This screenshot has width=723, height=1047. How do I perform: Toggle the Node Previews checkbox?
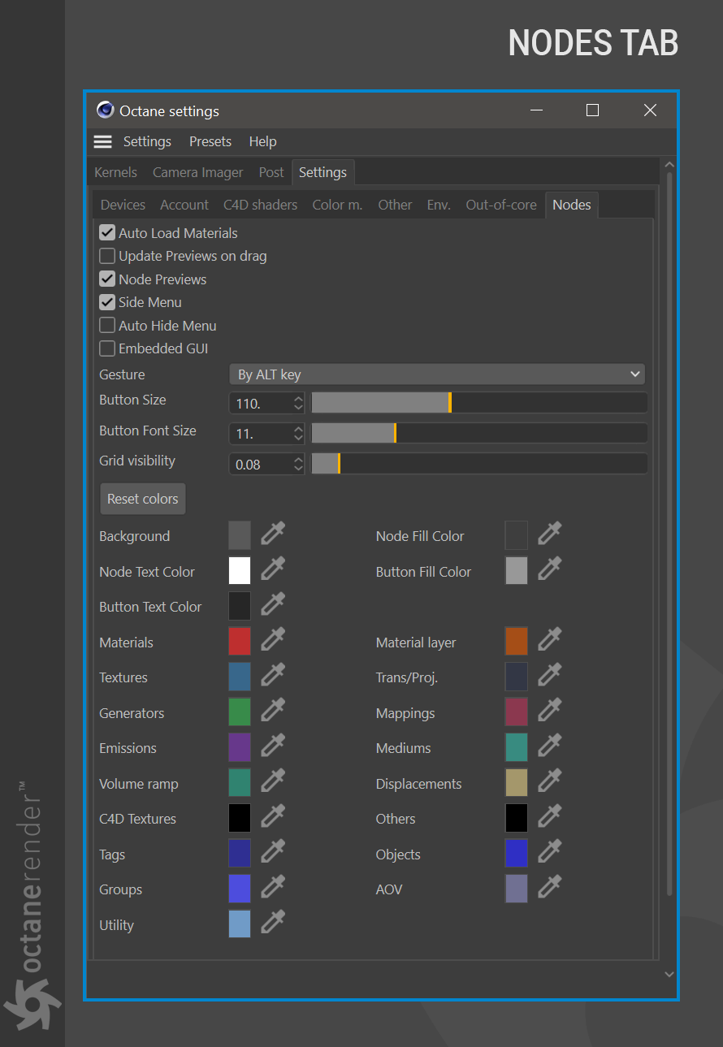coord(107,279)
